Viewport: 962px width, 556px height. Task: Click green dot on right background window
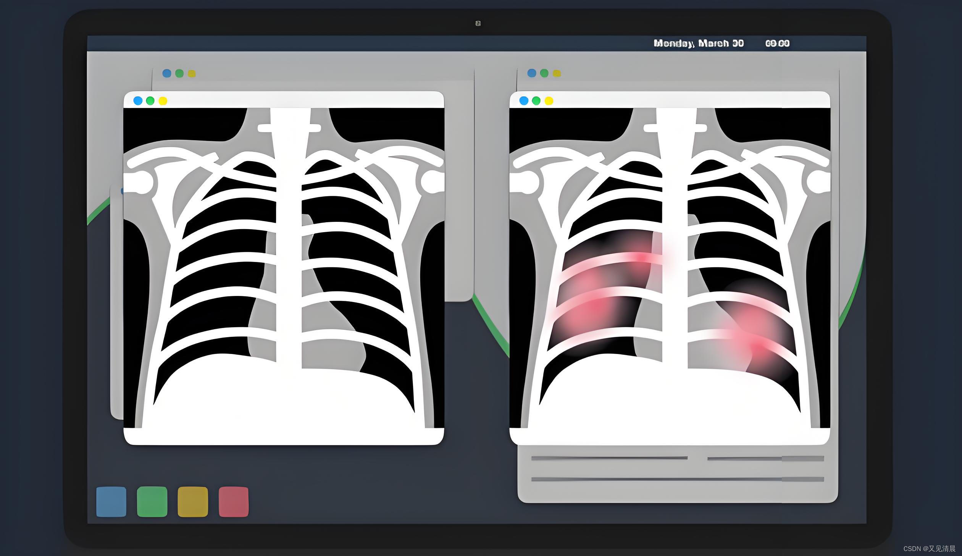(544, 73)
